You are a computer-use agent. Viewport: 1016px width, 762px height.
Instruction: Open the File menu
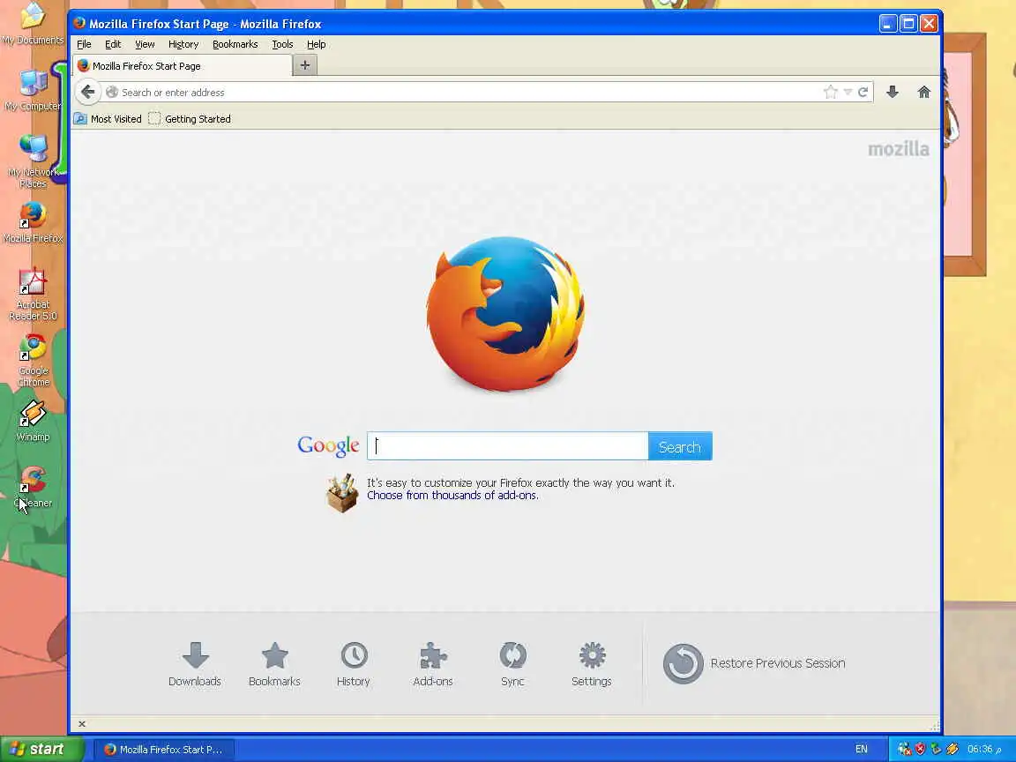[x=85, y=44]
